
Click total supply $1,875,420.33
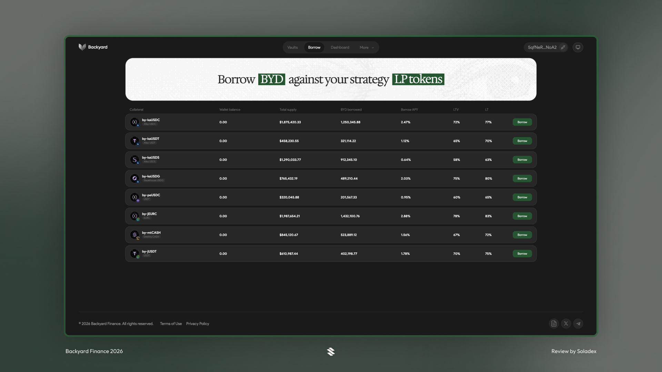(x=290, y=122)
